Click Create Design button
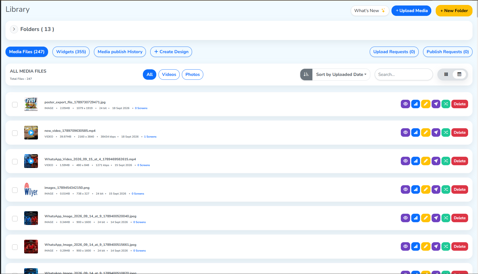This screenshot has width=478, height=274. point(171,52)
